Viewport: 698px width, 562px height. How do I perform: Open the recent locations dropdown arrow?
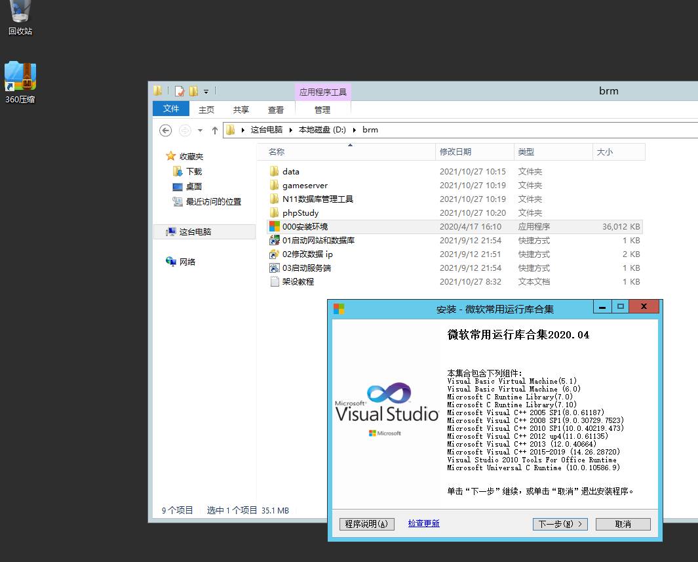pyautogui.click(x=201, y=130)
